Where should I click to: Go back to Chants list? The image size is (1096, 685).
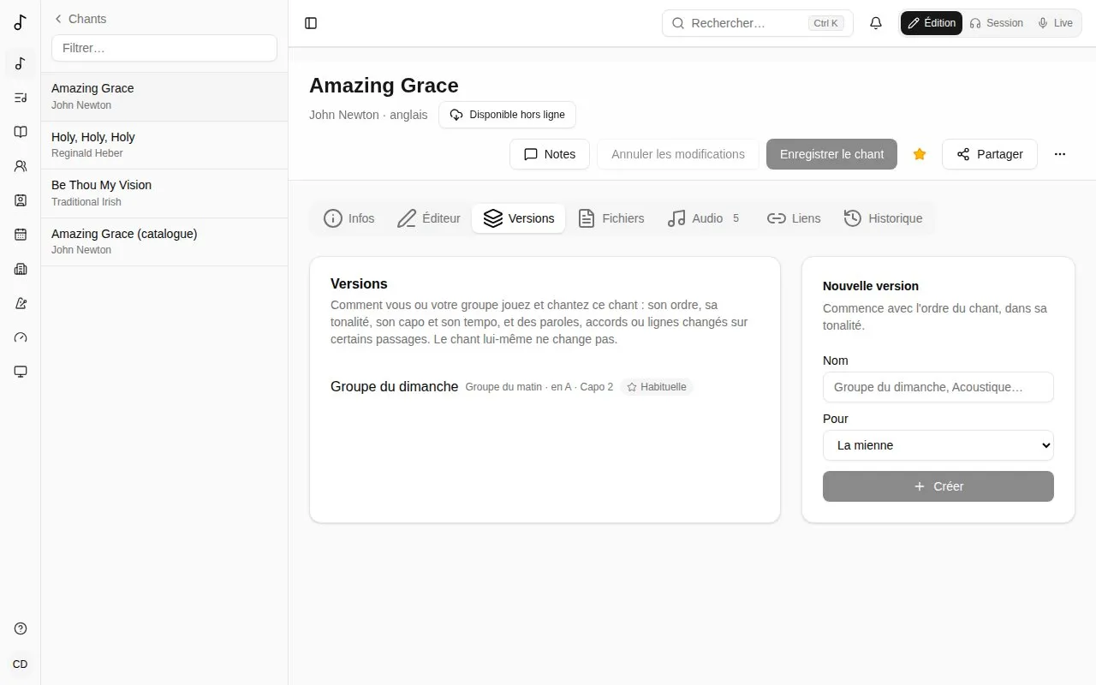(x=80, y=19)
